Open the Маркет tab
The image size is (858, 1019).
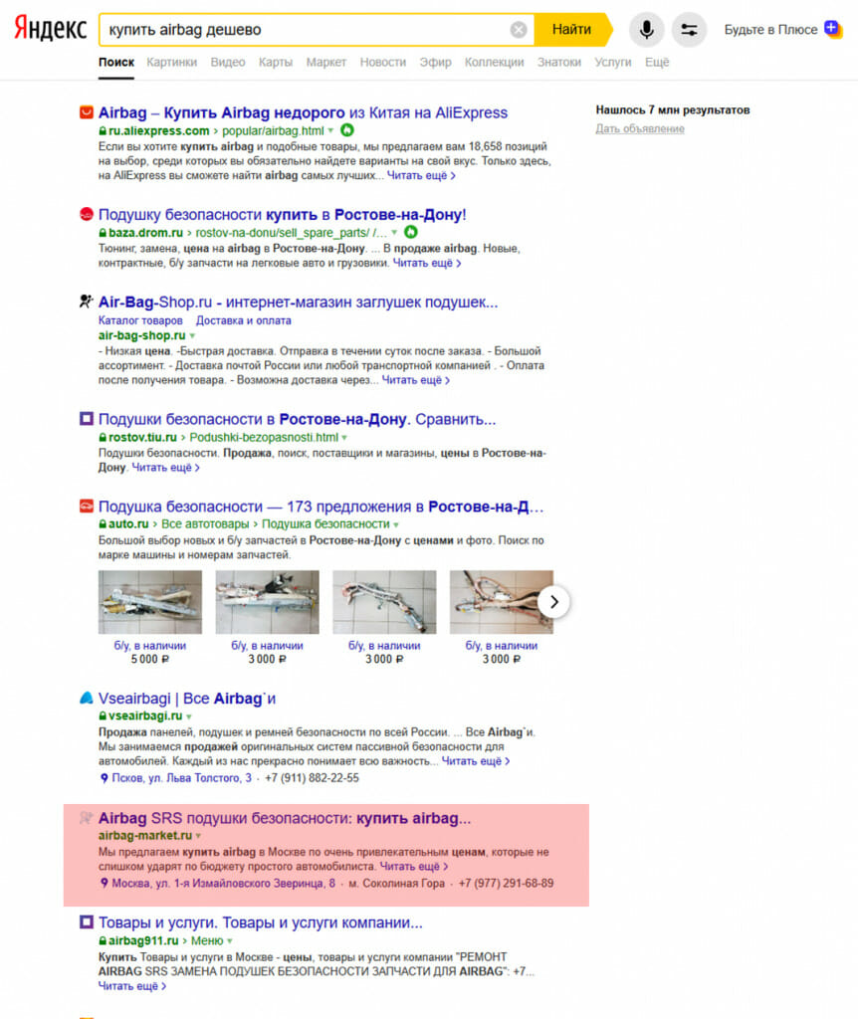point(326,62)
